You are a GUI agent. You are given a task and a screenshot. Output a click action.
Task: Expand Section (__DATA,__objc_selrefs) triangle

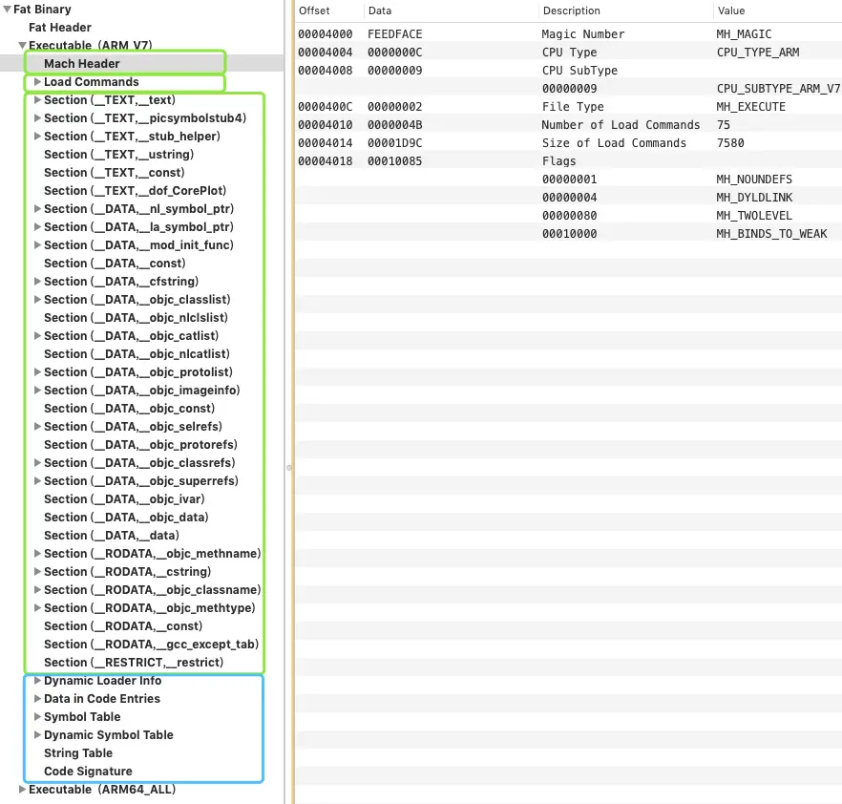pos(37,427)
